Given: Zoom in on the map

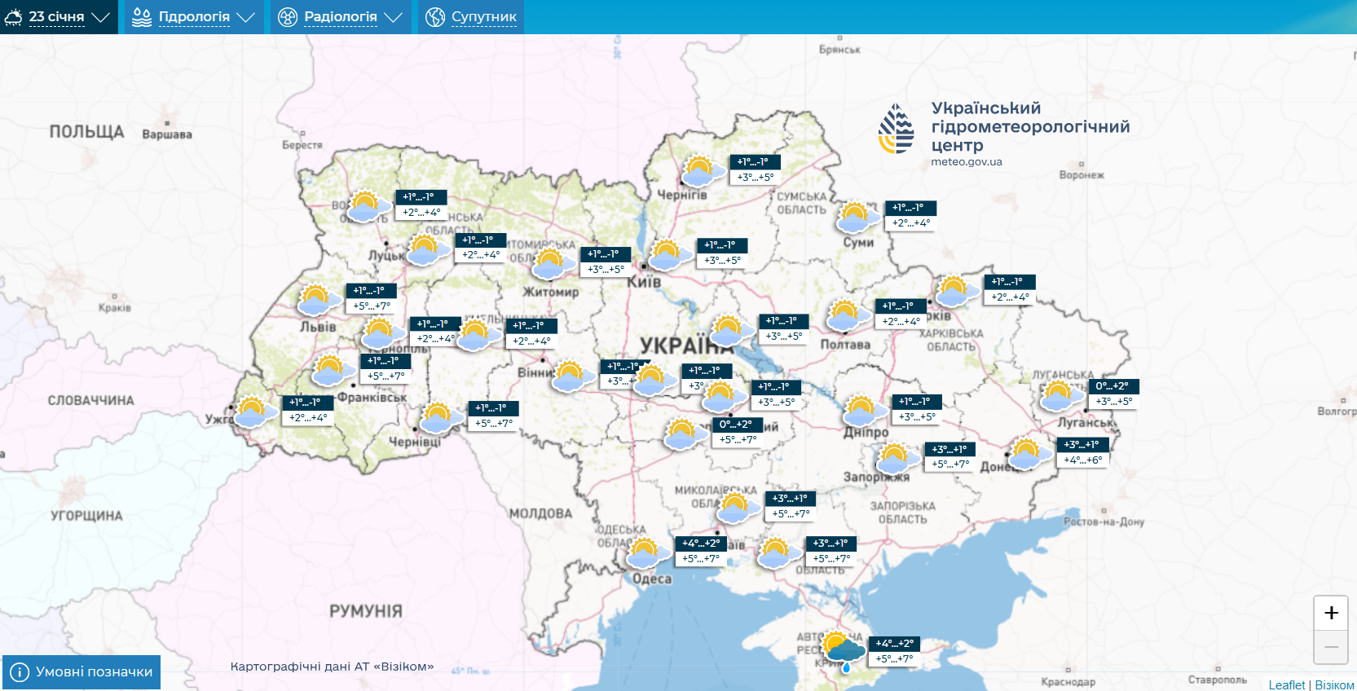Looking at the screenshot, I should [x=1331, y=613].
